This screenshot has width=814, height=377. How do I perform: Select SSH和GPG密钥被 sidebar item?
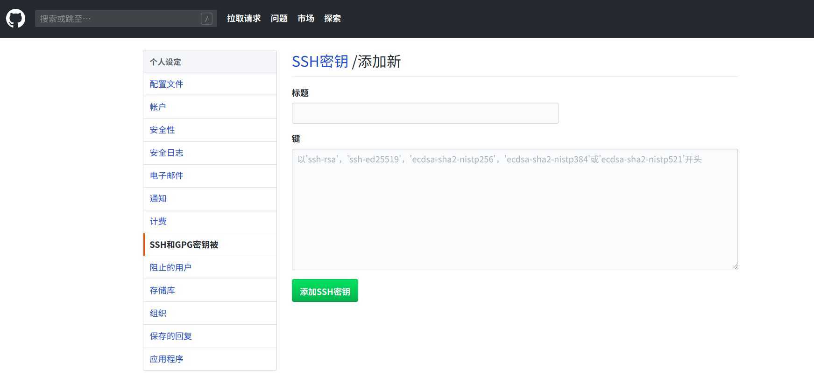pyautogui.click(x=210, y=244)
